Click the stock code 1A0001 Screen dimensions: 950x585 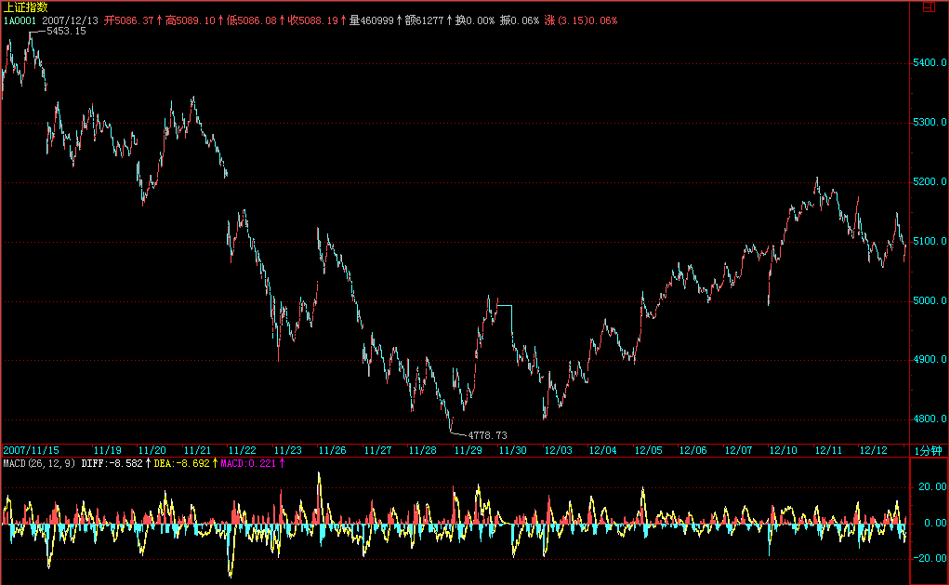click(20, 20)
